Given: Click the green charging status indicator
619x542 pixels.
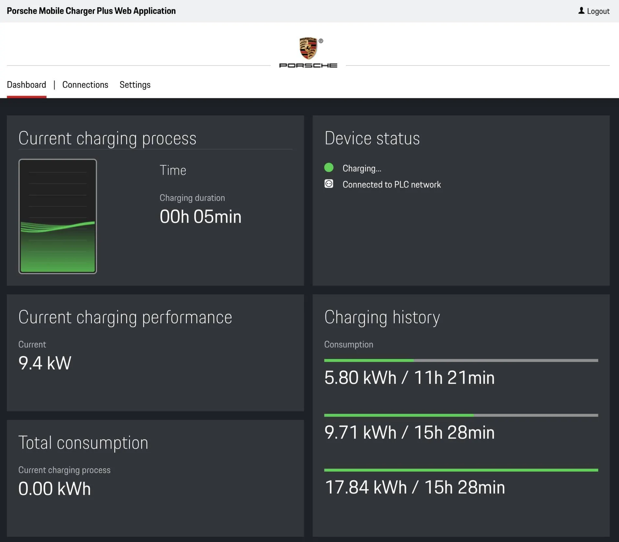Looking at the screenshot, I should [x=329, y=168].
